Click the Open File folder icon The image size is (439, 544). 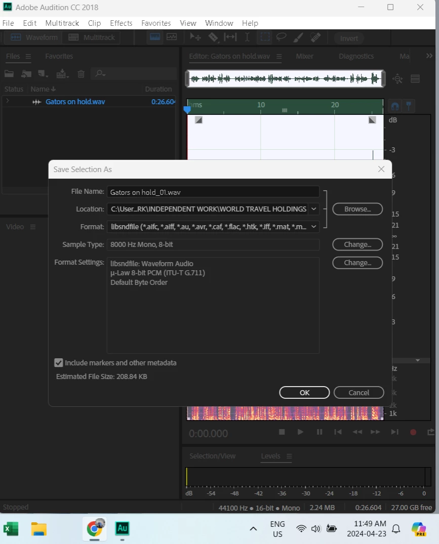[9, 73]
